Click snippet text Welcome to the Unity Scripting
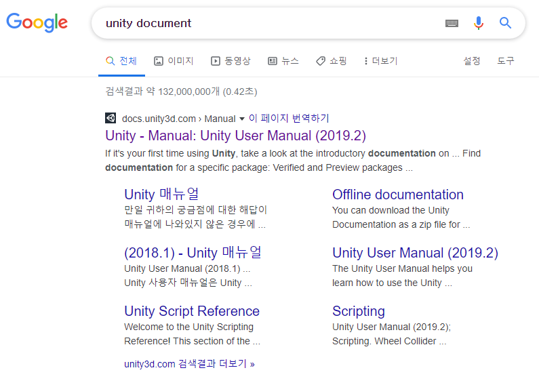The height and width of the screenshot is (385, 539). (x=188, y=327)
